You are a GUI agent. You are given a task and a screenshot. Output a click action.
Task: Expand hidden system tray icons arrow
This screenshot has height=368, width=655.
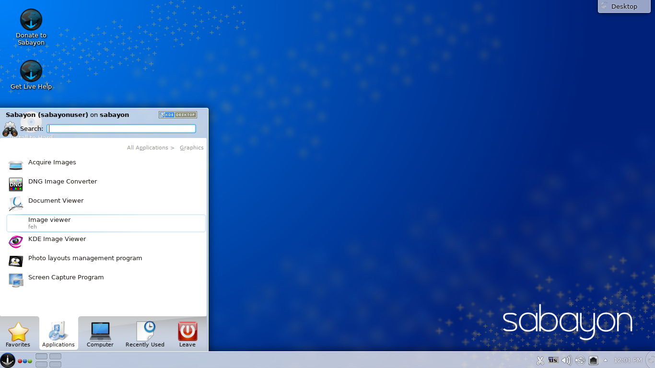tap(605, 360)
